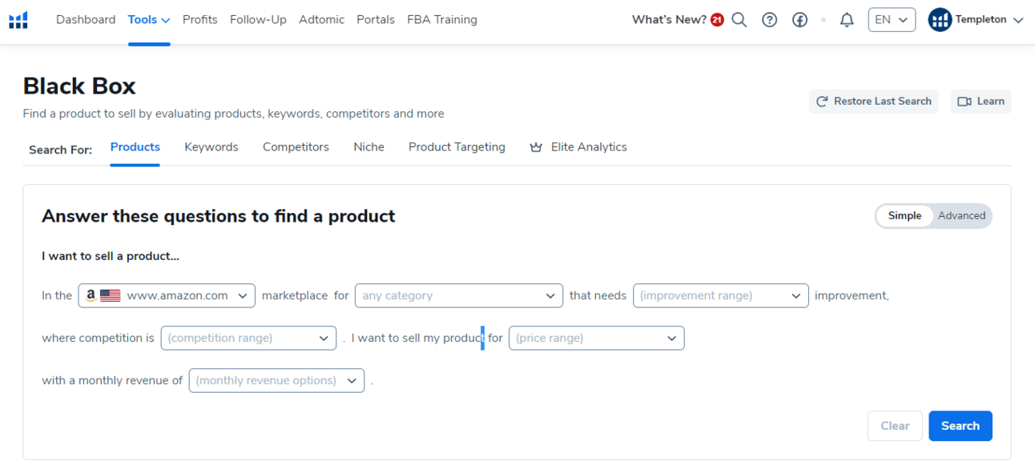Image resolution: width=1035 pixels, height=473 pixels.
Task: Open the competition range dropdown
Action: click(248, 338)
